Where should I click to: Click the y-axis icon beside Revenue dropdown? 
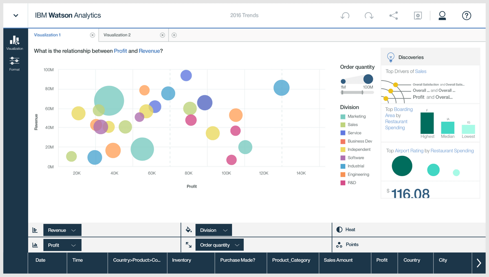[35, 230]
